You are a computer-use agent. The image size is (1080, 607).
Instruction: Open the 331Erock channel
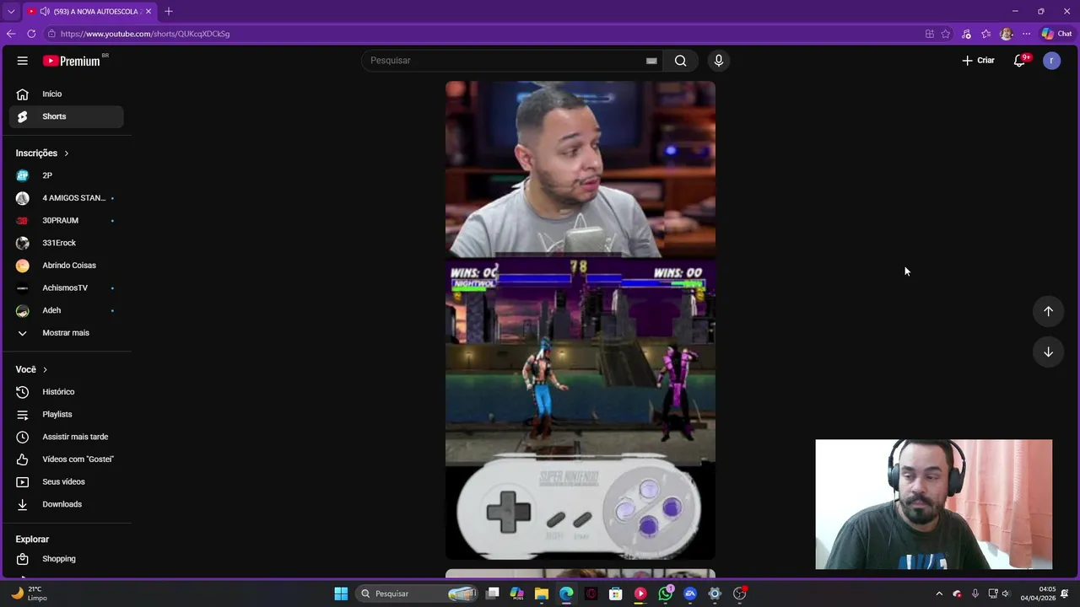pyautogui.click(x=66, y=243)
